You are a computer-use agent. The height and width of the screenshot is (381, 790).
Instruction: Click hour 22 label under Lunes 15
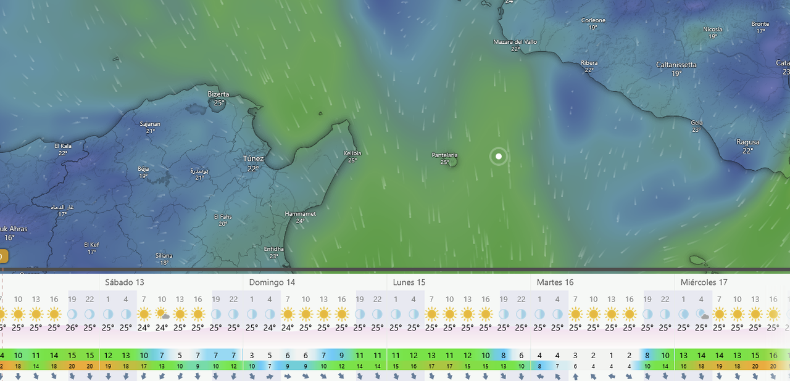point(522,300)
